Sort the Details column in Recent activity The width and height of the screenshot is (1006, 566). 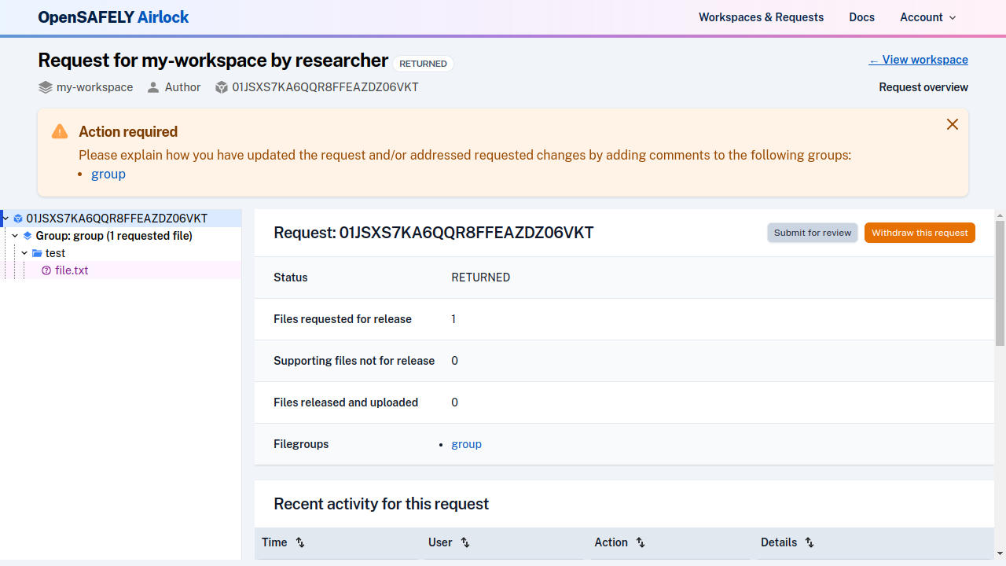click(x=810, y=542)
